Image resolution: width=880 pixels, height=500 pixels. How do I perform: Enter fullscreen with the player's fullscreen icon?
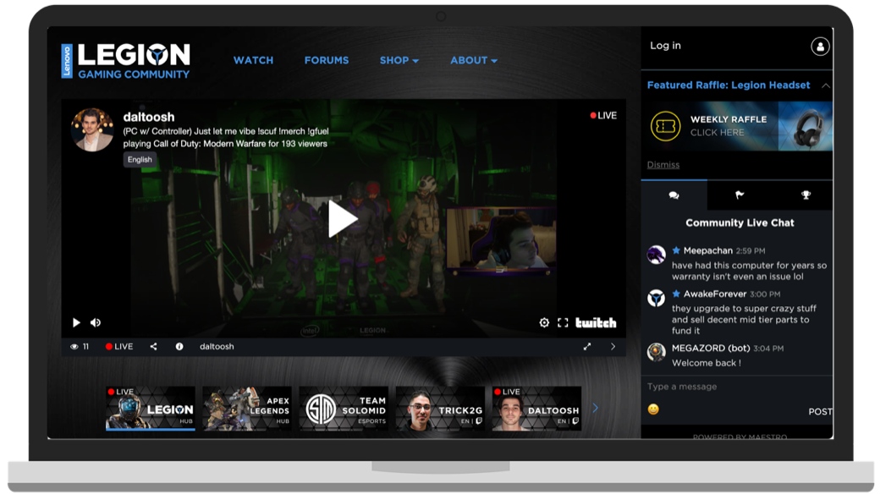point(563,322)
